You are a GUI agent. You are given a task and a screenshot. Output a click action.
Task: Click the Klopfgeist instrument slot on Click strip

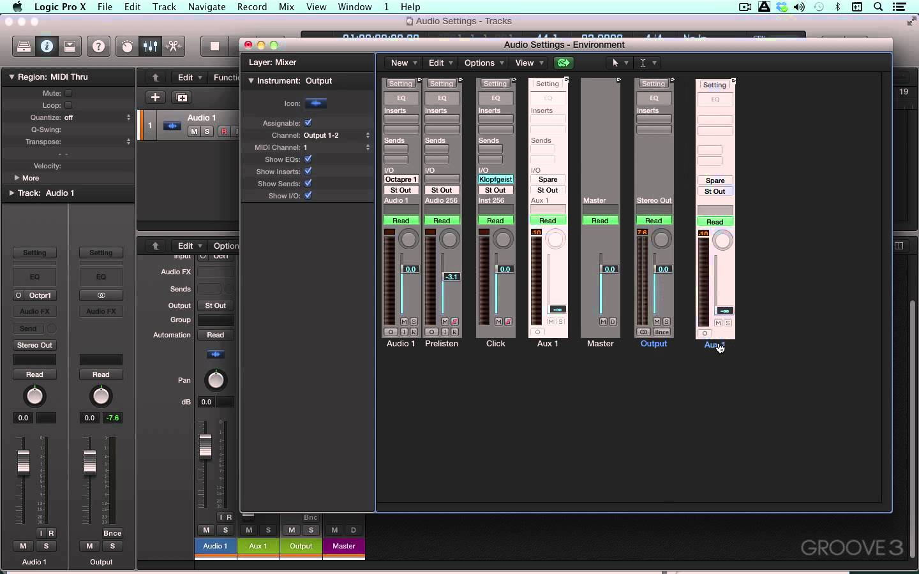(x=495, y=179)
